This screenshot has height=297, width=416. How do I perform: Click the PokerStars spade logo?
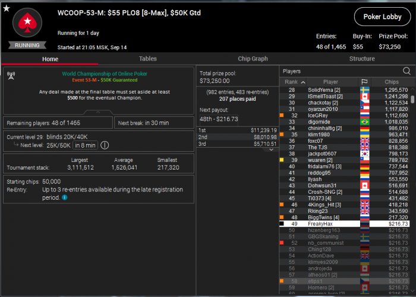(27, 23)
